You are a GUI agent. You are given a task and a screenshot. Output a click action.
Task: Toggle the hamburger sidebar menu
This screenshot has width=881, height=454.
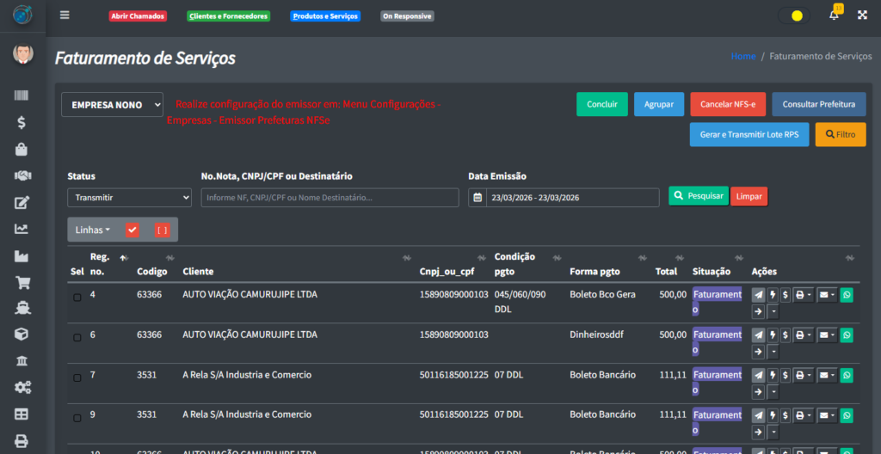click(x=65, y=15)
